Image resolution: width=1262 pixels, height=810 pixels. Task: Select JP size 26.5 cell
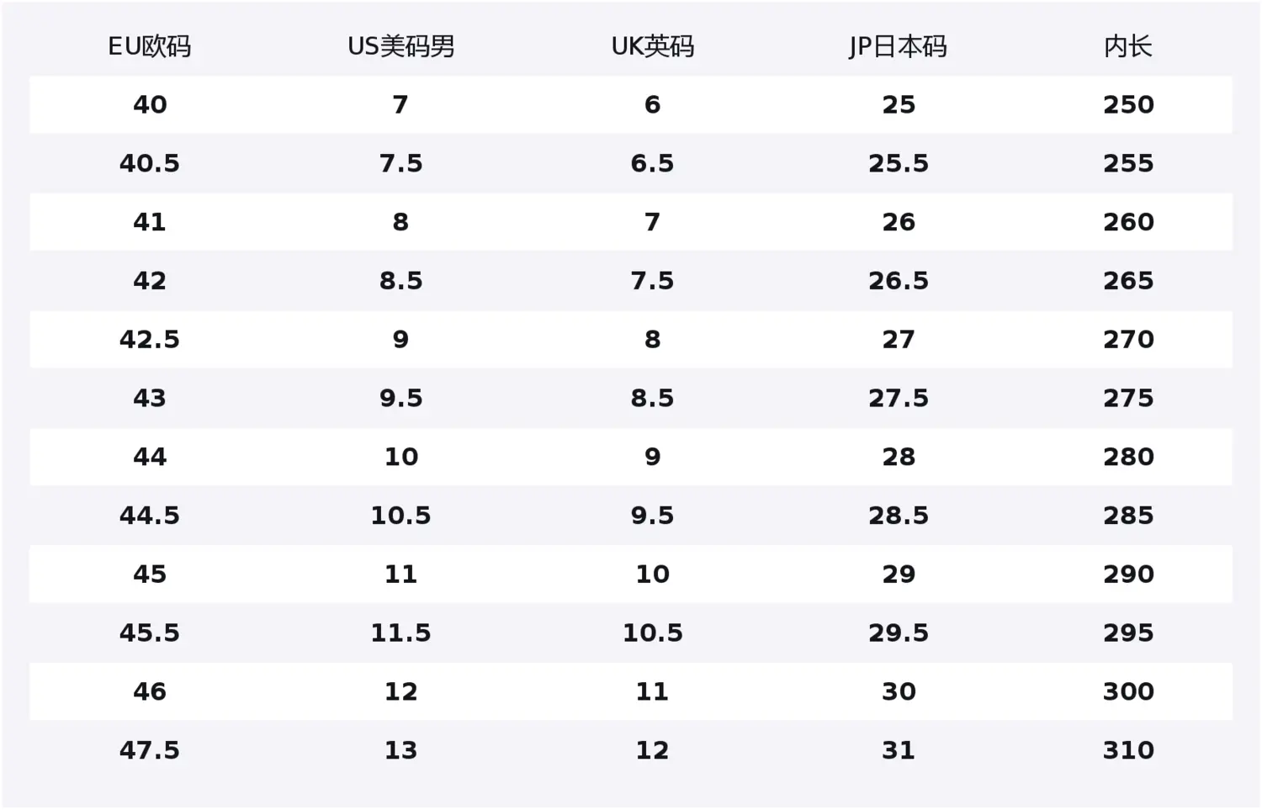(899, 281)
